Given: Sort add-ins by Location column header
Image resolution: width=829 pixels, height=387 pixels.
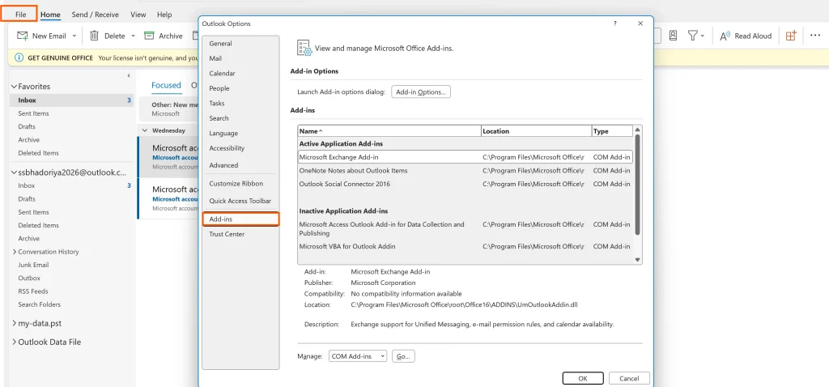Looking at the screenshot, I should [537, 131].
